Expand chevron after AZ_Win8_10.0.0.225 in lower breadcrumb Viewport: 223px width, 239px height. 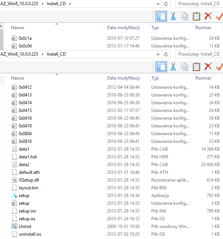click(x=43, y=54)
